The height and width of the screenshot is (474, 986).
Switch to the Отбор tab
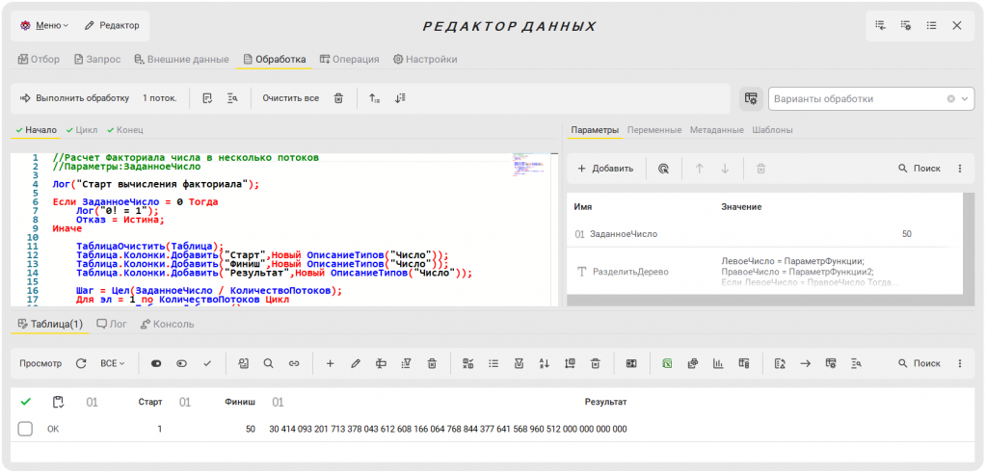39,59
